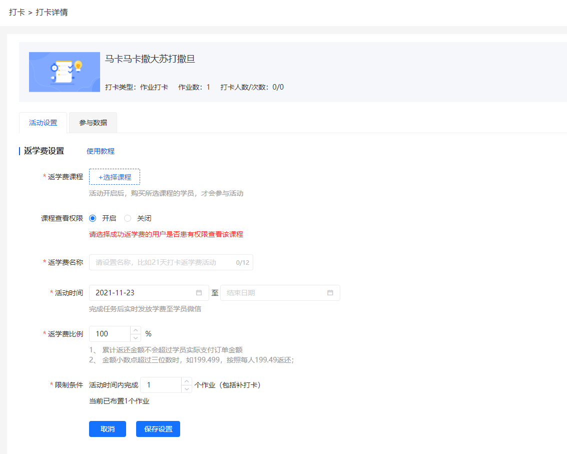The height and width of the screenshot is (454, 567).
Task: Open the 结束日期 calendar picker icon
Action: click(330, 293)
